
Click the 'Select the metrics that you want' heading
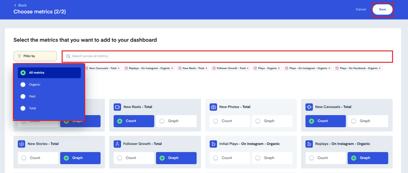[x=85, y=40]
